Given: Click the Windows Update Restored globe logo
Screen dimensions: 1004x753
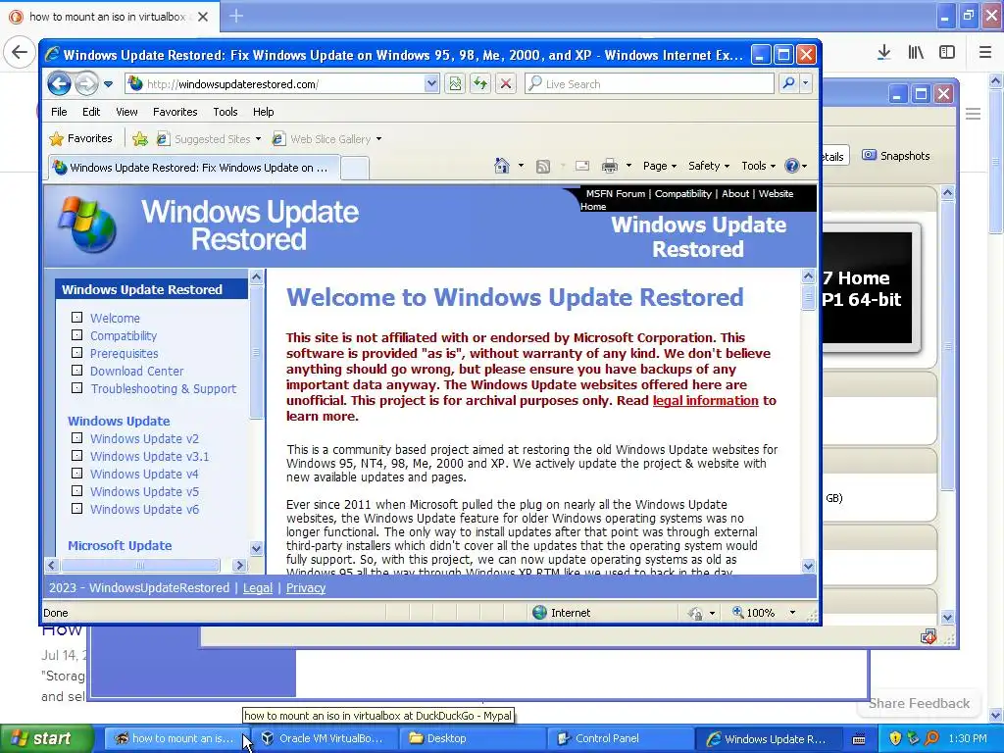Looking at the screenshot, I should tap(87, 225).
